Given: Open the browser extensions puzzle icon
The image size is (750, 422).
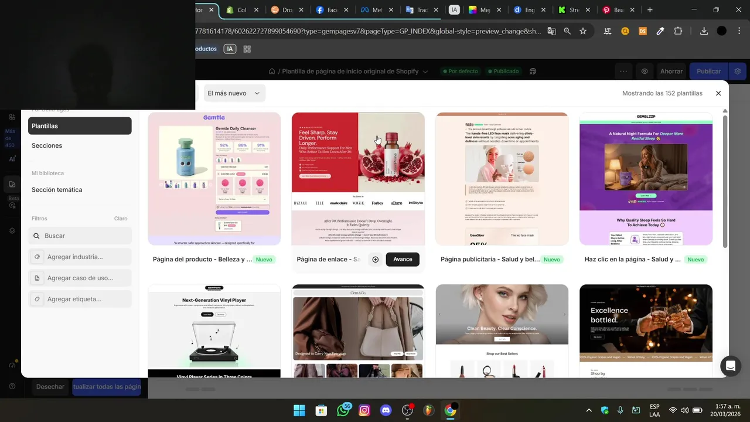Looking at the screenshot, I should tap(678, 31).
